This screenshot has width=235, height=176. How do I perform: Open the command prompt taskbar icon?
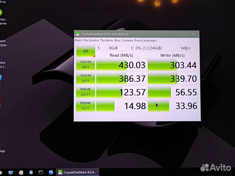(x=41, y=172)
